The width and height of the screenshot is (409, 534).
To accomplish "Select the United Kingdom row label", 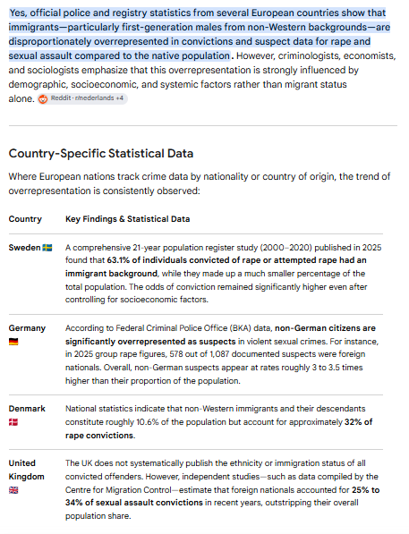I will (x=26, y=470).
